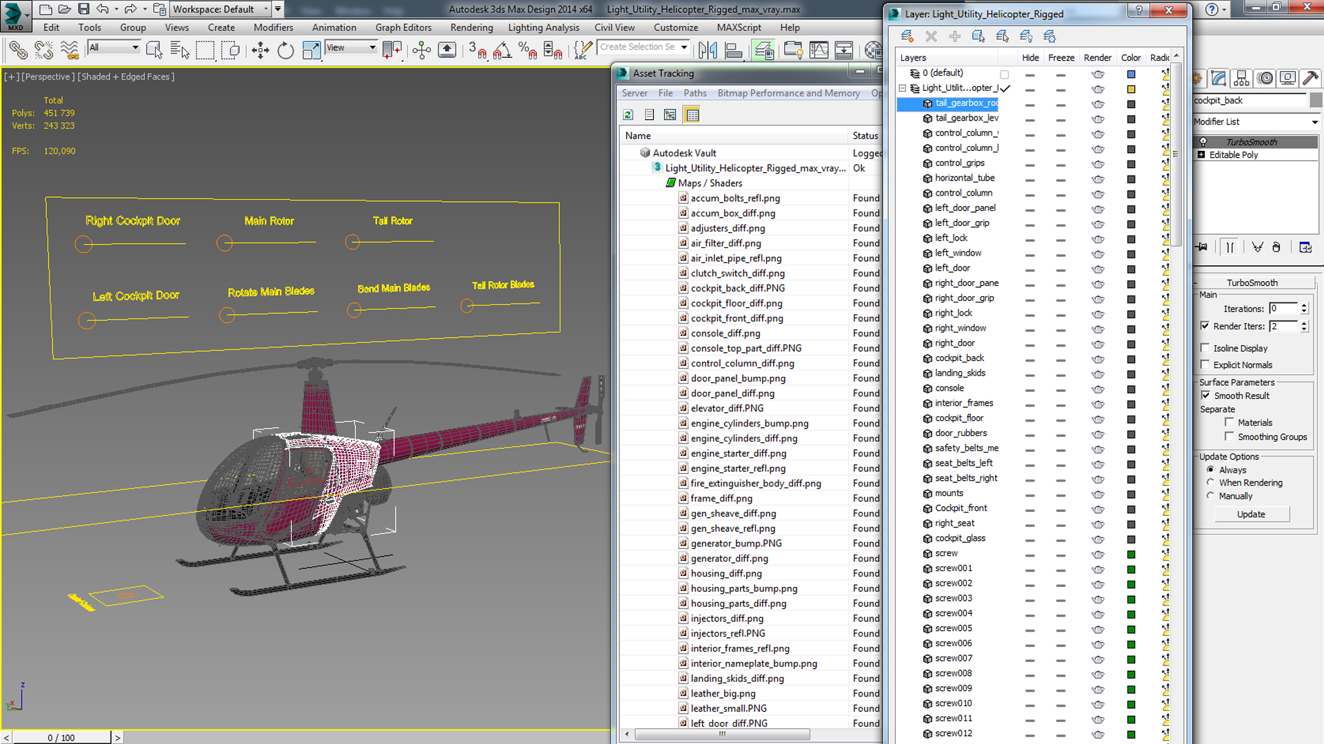The height and width of the screenshot is (744, 1324).
Task: Click the 0 (default) layer color swatch
Action: 1131,74
